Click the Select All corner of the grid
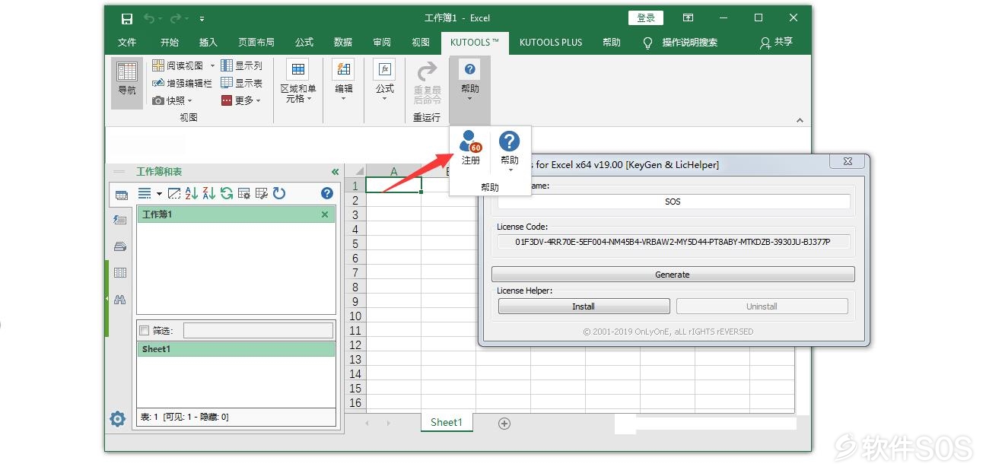This screenshot has width=986, height=470. [x=355, y=171]
